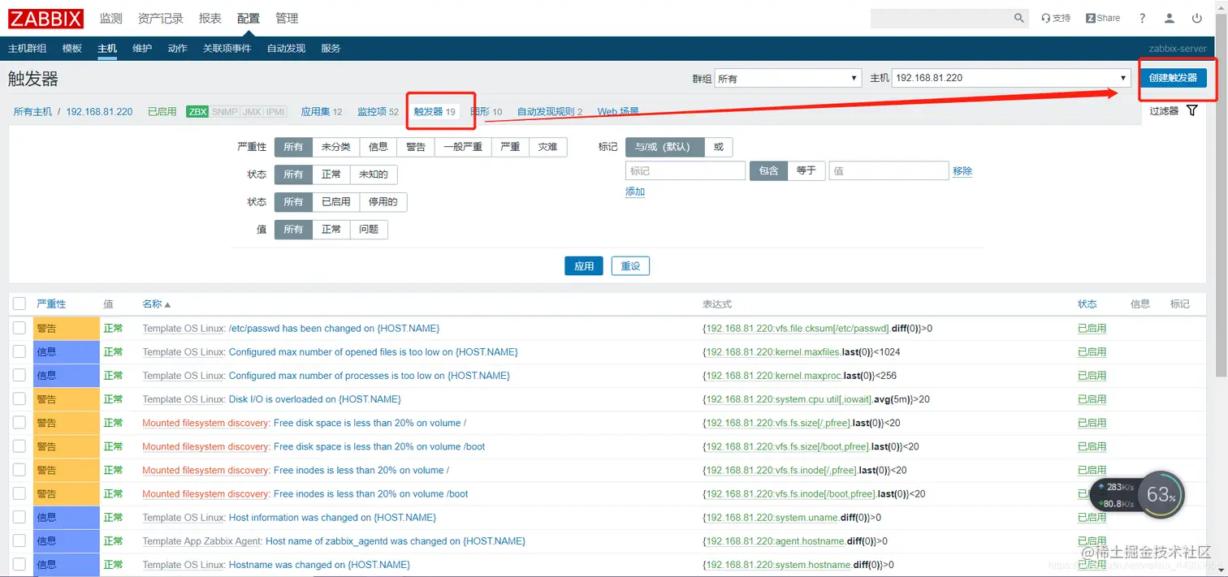Image resolution: width=1228 pixels, height=577 pixels.
Task: Click the ZBX availability badge
Action: click(x=197, y=112)
